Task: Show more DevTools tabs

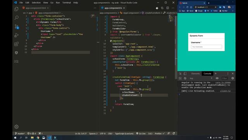Action: 215,73
